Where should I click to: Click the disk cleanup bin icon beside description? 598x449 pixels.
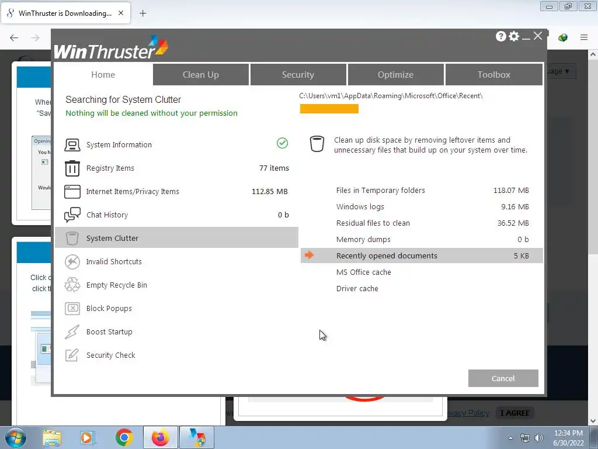pyautogui.click(x=317, y=144)
